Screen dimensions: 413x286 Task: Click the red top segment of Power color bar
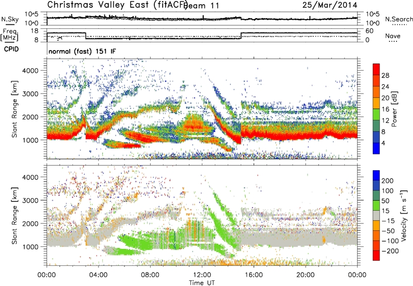click(376, 70)
